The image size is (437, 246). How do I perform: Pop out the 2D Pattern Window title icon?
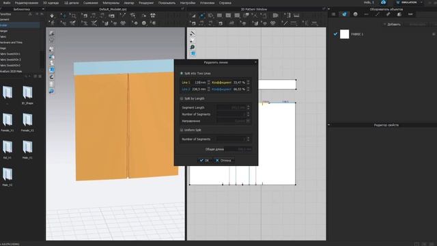tap(324, 9)
